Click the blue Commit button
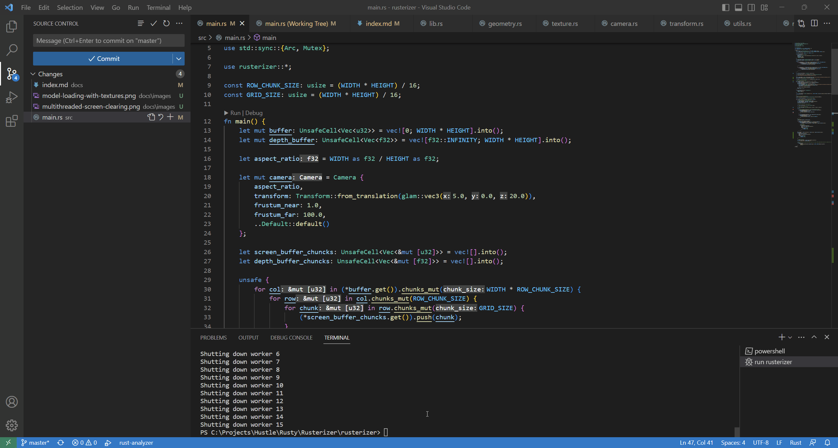This screenshot has width=838, height=448. pos(103,59)
